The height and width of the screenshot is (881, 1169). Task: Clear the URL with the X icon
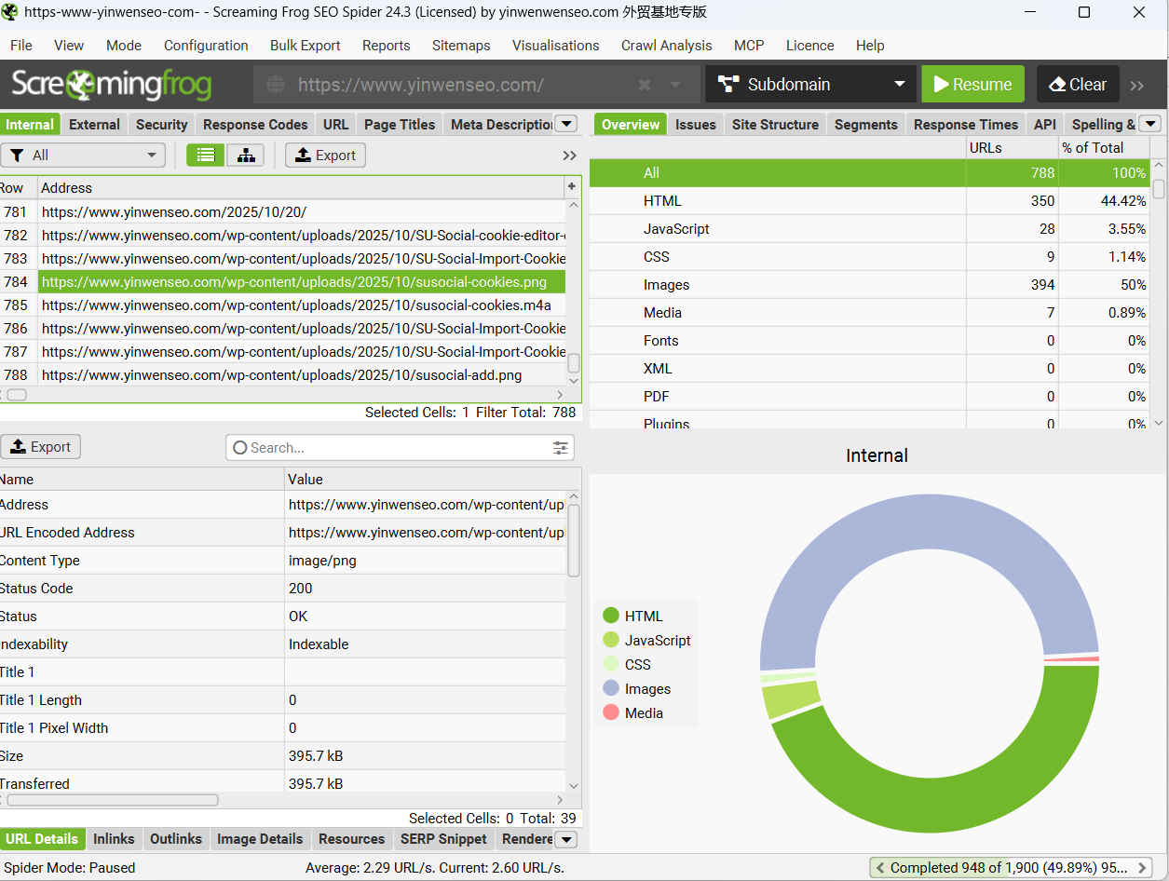pos(644,85)
